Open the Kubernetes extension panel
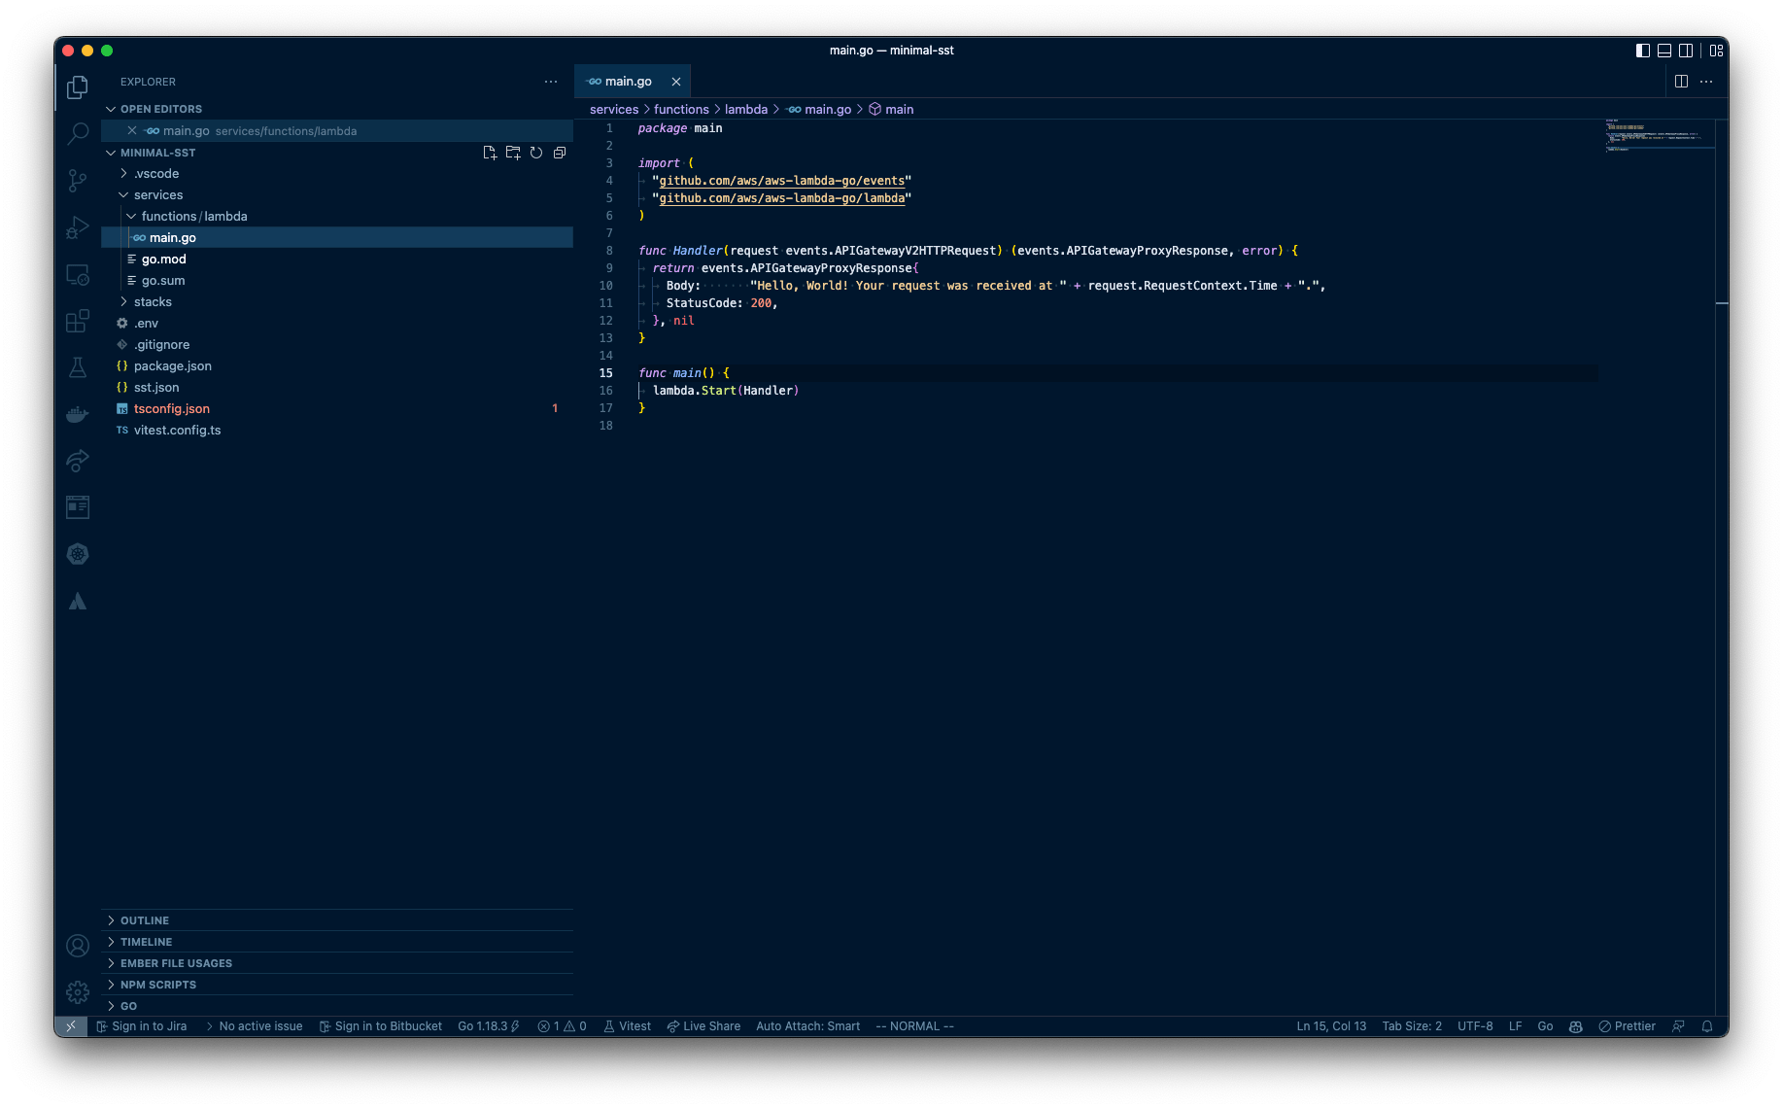This screenshot has width=1783, height=1109. pos(77,554)
